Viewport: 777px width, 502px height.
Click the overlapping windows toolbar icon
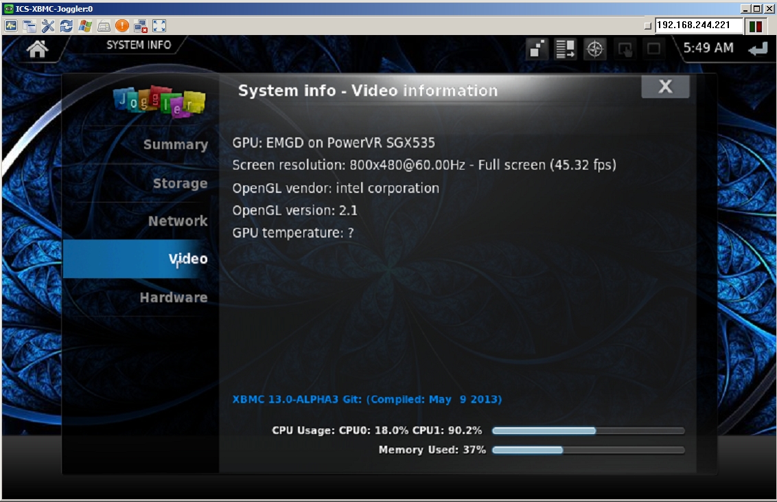pos(30,26)
